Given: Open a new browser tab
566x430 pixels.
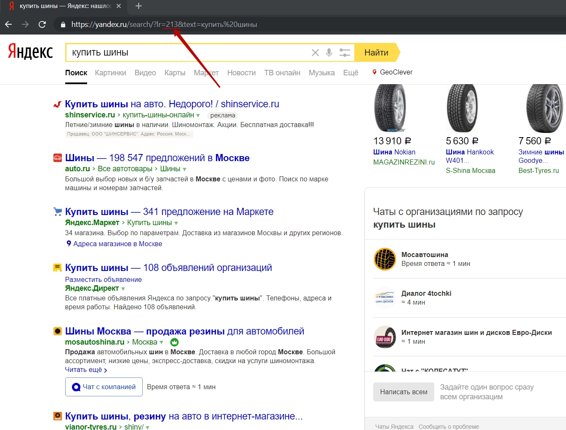Looking at the screenshot, I should tap(138, 6).
